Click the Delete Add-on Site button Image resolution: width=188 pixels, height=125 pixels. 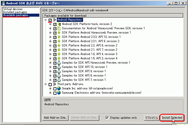pos(84,118)
